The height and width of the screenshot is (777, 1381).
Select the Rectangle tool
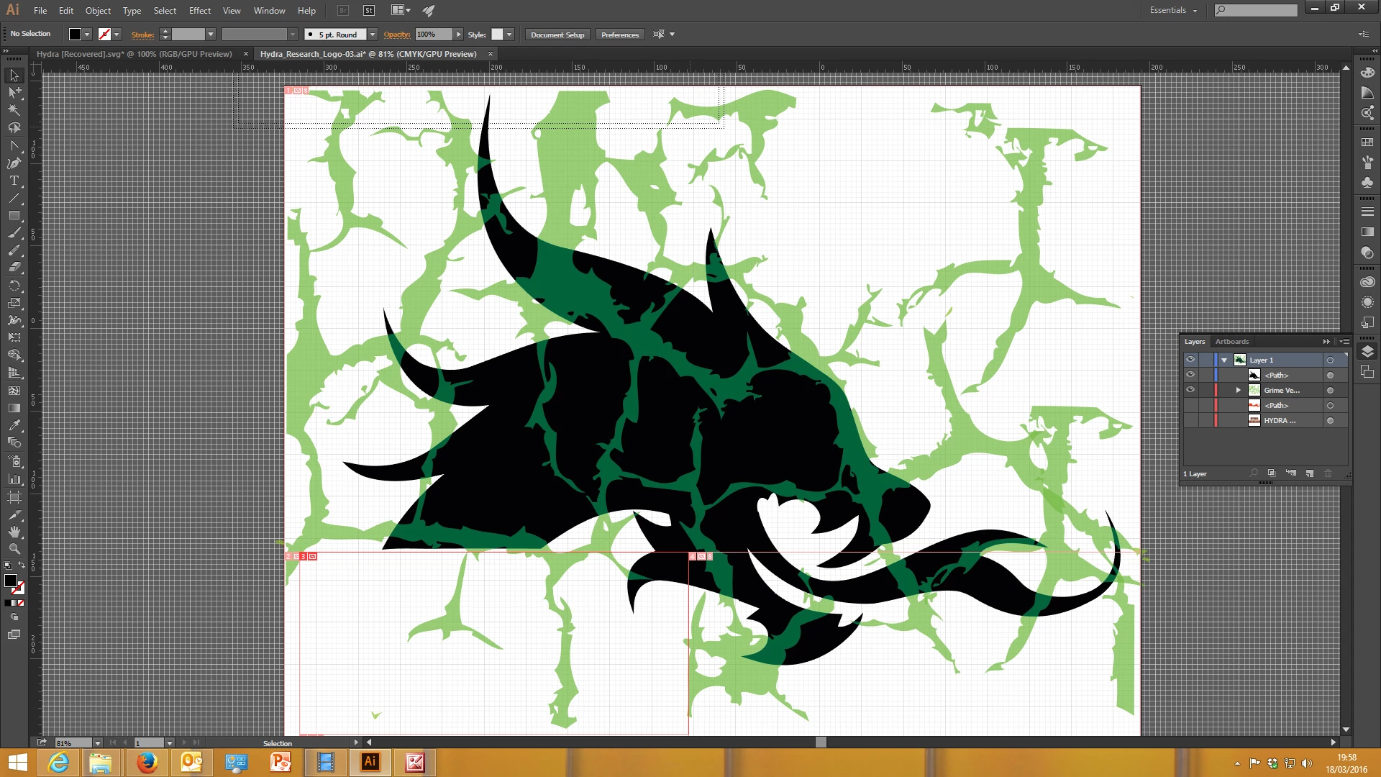tap(14, 216)
